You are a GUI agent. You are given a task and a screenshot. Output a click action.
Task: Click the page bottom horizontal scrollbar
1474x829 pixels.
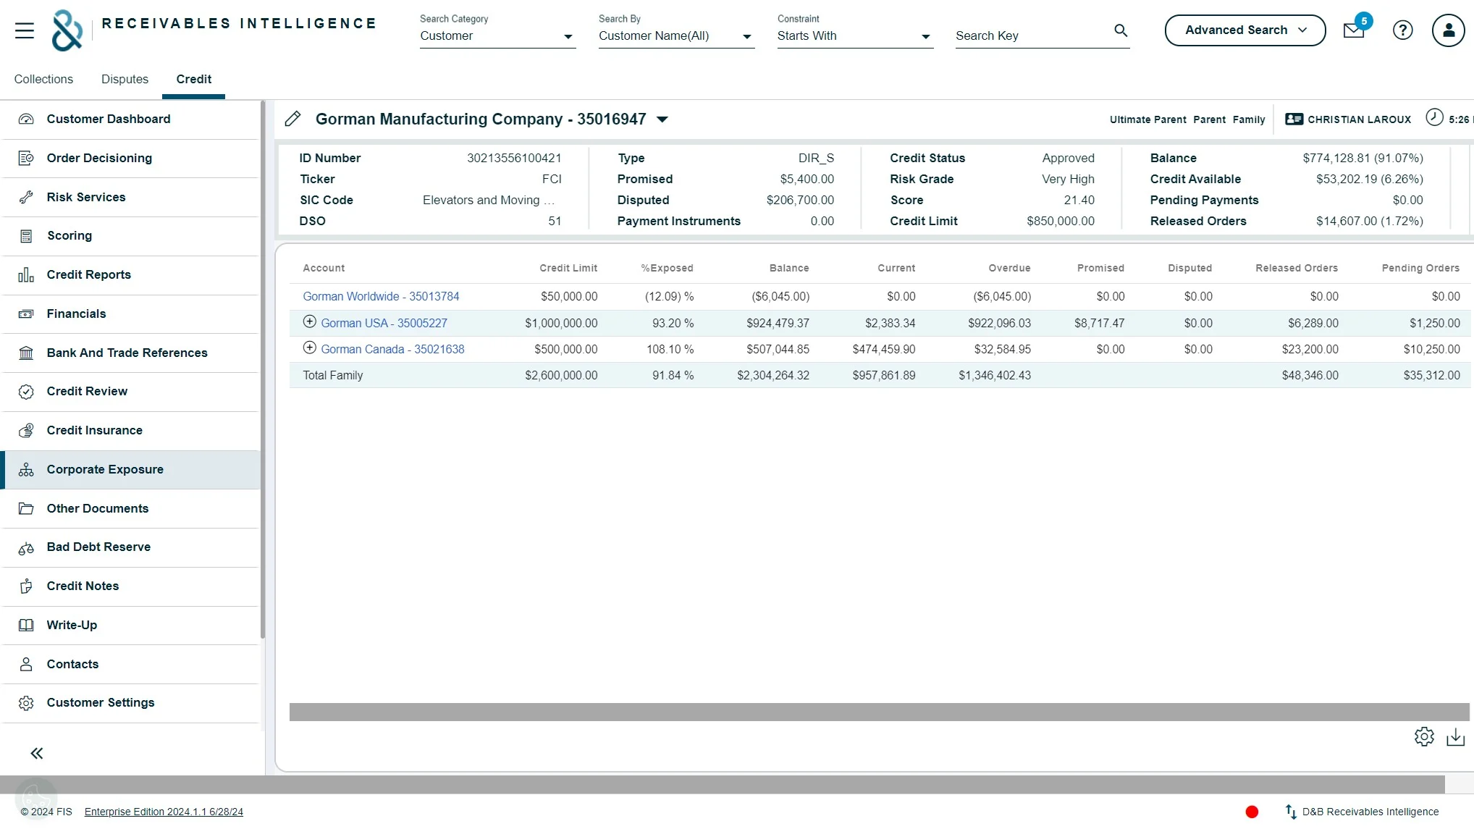tap(723, 784)
